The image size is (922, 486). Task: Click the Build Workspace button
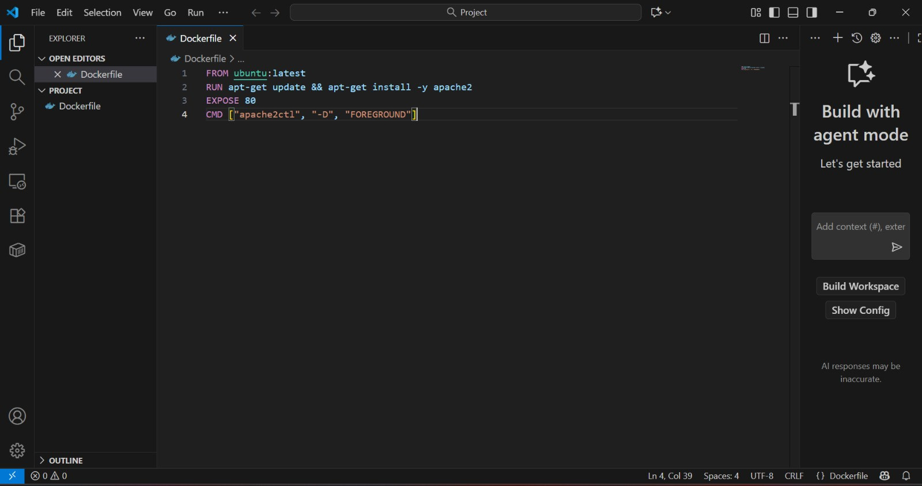(x=860, y=286)
